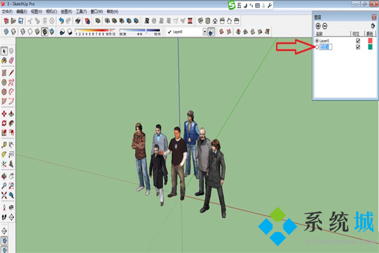
Task: Choose the Pan hand tool
Action: click(11, 176)
